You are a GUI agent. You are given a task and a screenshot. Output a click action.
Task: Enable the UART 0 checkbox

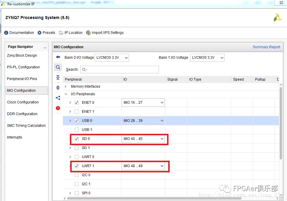[x=77, y=157]
